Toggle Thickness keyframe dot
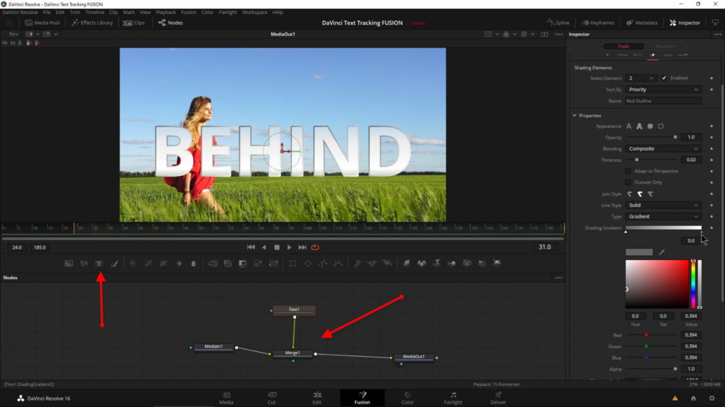 [712, 160]
